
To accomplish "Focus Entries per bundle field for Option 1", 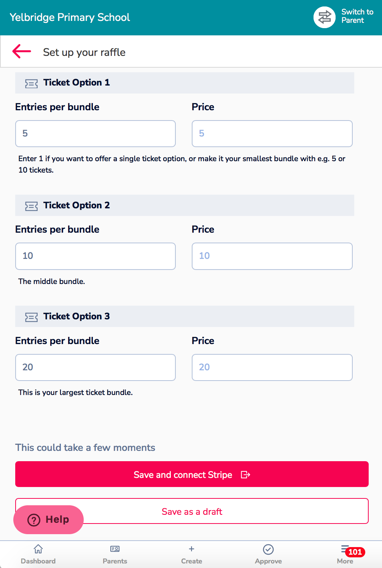I will (95, 133).
